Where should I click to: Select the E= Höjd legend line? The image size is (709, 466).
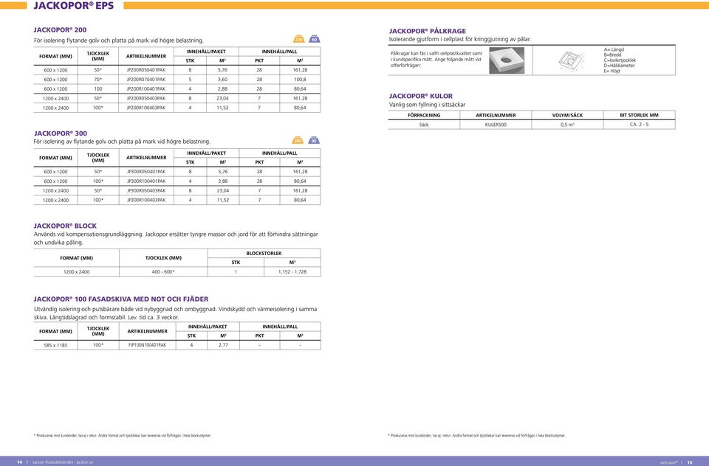point(612,71)
